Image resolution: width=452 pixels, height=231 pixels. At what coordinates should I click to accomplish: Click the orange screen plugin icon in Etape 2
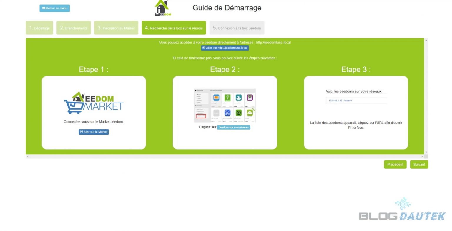pyautogui.click(x=216, y=98)
